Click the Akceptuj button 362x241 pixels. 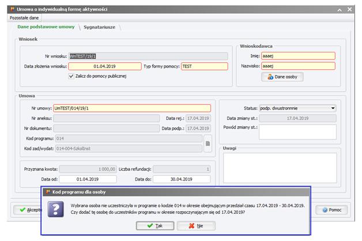click(27, 210)
